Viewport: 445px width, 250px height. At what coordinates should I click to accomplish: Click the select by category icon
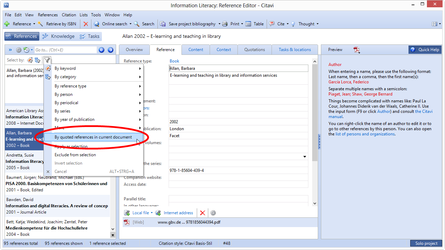(38, 60)
